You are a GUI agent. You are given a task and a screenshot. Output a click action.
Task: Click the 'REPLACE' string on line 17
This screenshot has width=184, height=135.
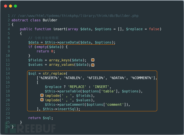pyautogui.click(x=77, y=87)
